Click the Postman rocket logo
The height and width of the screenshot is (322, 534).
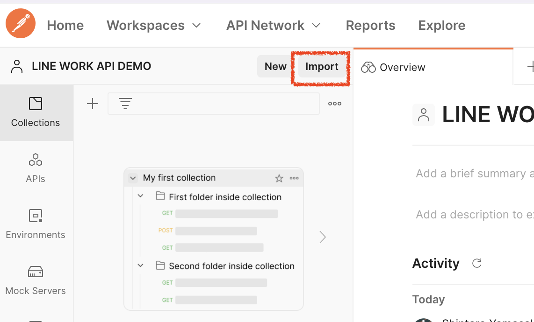20,23
